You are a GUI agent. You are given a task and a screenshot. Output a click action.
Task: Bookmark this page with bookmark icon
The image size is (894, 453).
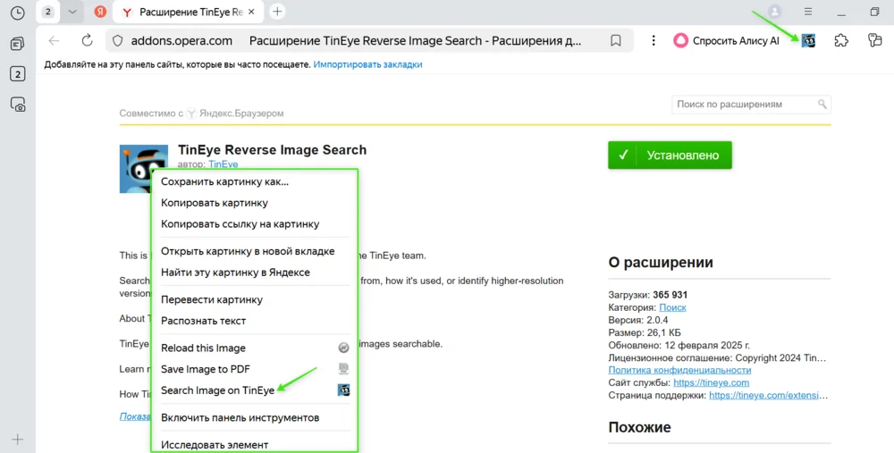click(x=616, y=40)
